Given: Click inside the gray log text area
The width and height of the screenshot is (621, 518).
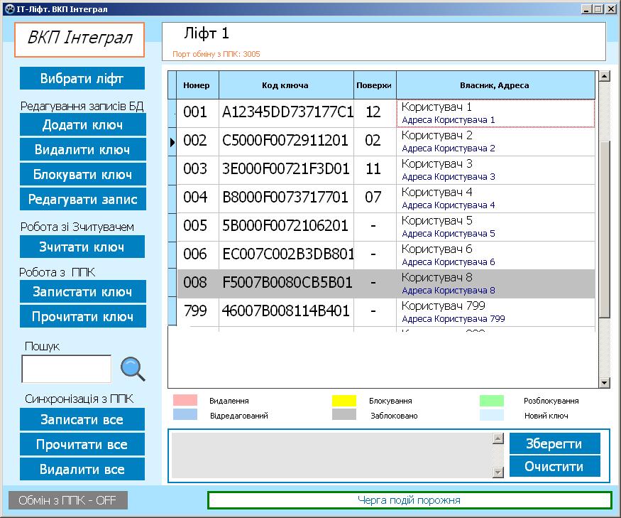Looking at the screenshot, I should [x=332, y=455].
